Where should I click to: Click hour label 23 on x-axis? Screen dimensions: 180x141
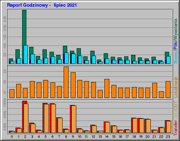(168, 137)
